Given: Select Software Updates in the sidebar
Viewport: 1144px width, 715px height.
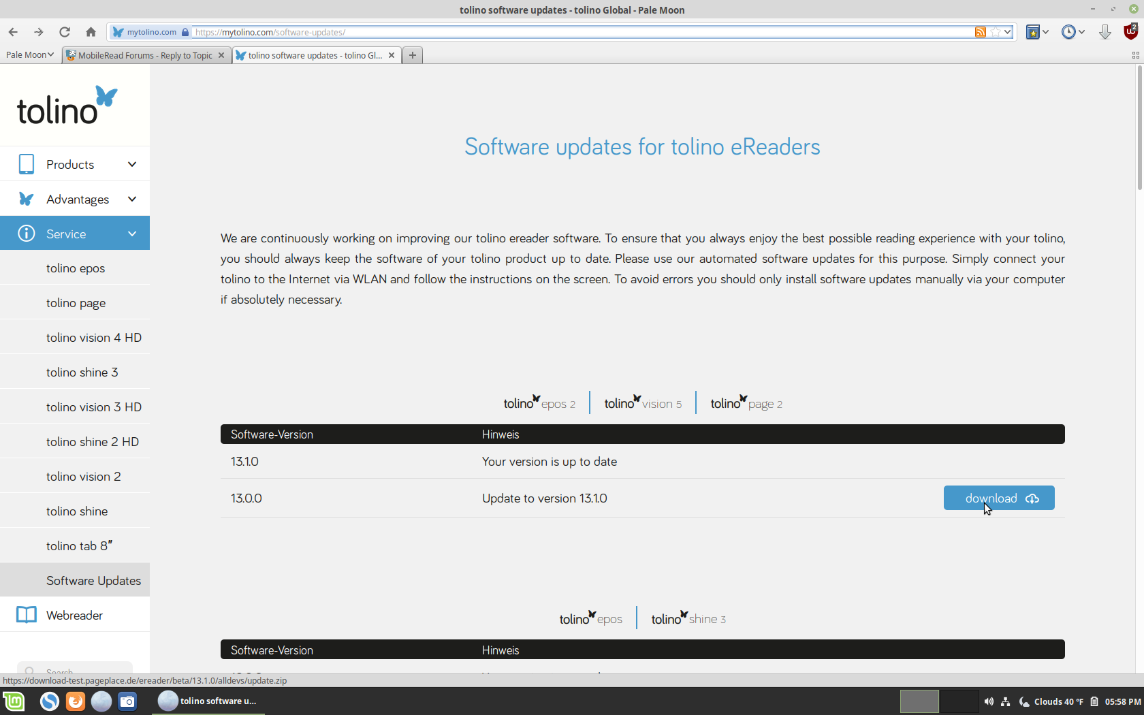Looking at the screenshot, I should tap(75, 580).
